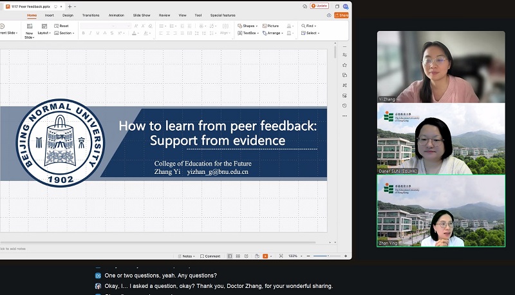515x295 pixels.
Task: Toggle normal view in status bar
Action: (230, 256)
